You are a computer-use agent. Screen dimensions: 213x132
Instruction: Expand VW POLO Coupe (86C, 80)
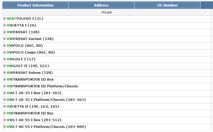coord(4,52)
